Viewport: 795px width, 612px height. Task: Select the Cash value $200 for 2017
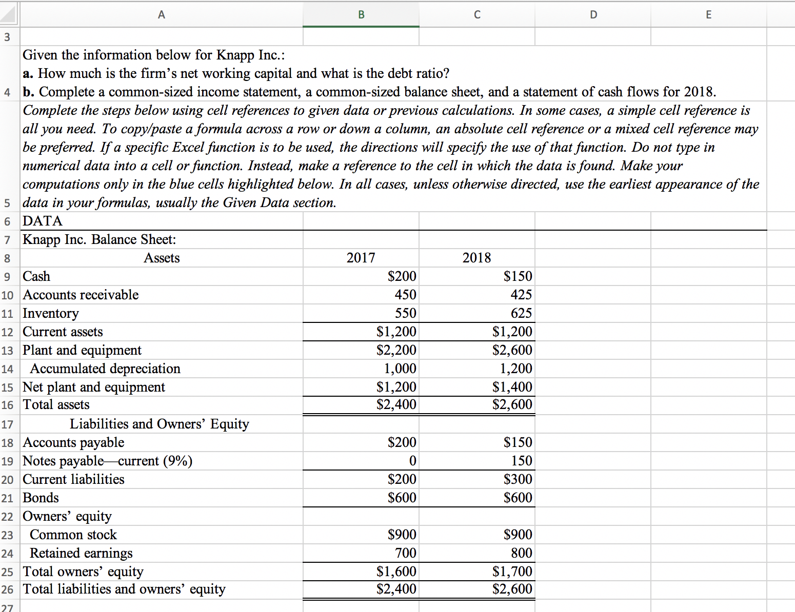coord(361,276)
